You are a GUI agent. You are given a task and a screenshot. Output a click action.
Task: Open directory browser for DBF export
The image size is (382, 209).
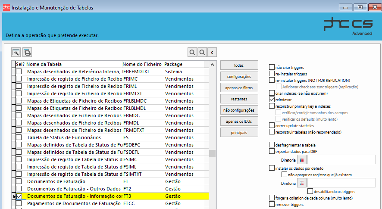pos(302,160)
